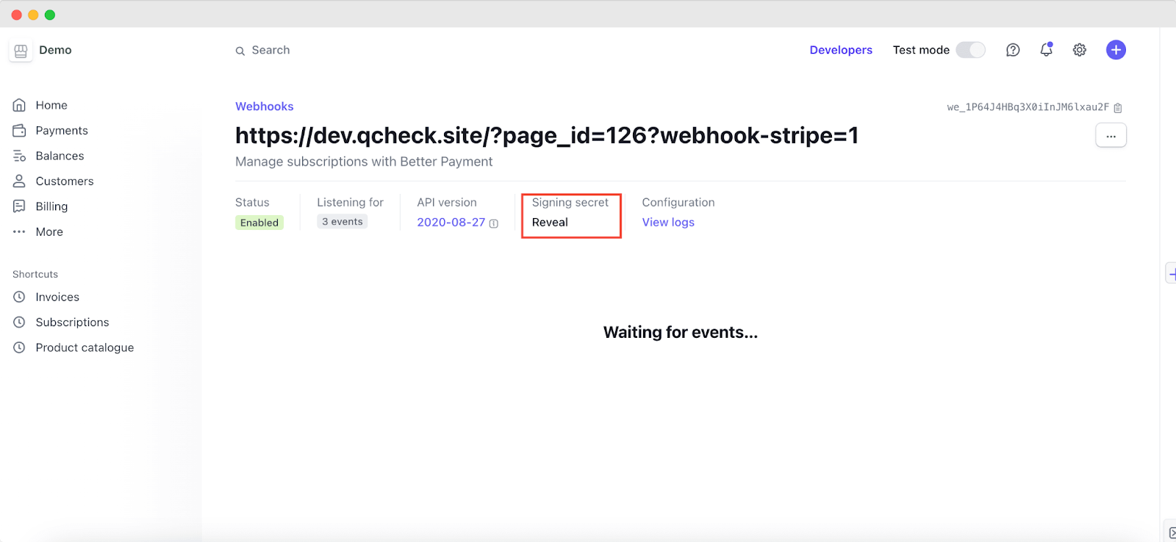Click the 2020-08-27 API version link

point(451,223)
